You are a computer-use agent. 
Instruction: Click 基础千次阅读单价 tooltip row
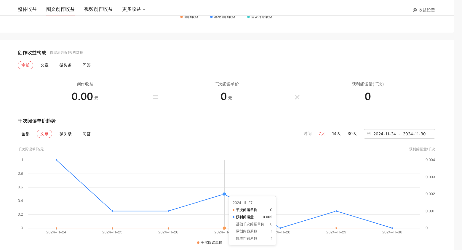(x=252, y=224)
